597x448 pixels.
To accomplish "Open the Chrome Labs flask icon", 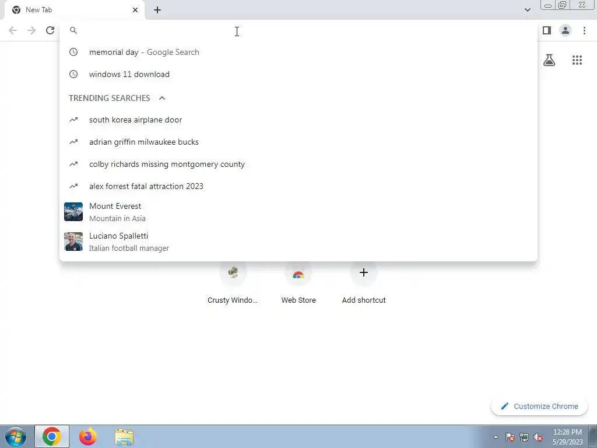I will [x=549, y=60].
